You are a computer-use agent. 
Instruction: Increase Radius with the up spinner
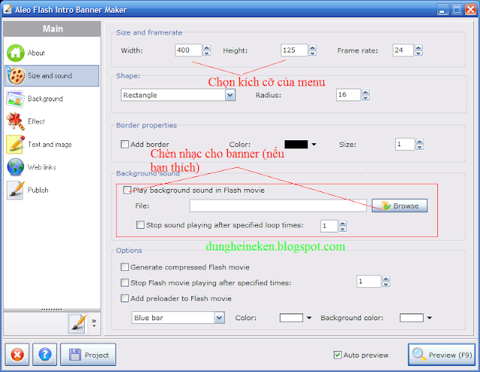click(x=365, y=91)
